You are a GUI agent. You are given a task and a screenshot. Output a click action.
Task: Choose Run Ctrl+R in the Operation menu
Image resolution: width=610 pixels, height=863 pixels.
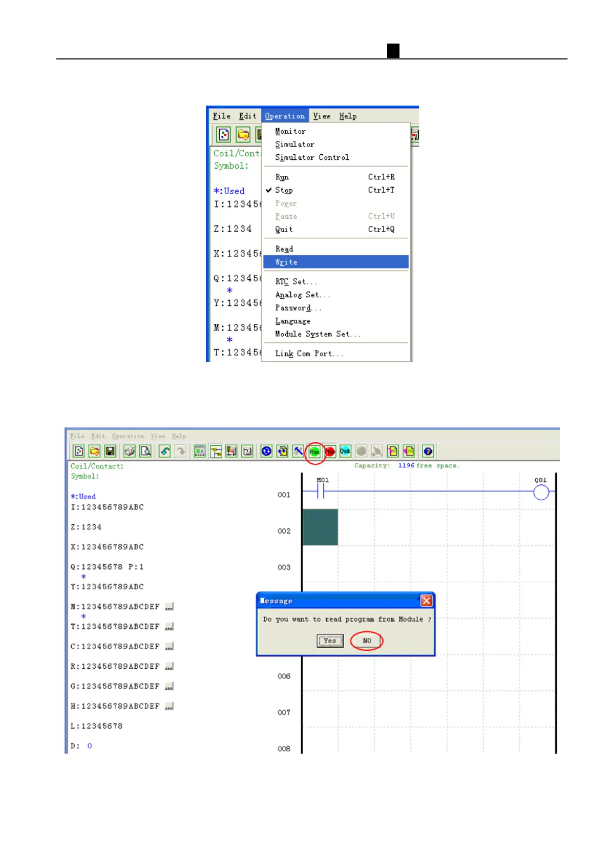point(336,177)
